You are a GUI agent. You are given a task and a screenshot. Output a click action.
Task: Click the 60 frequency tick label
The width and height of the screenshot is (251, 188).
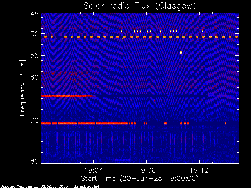(35, 77)
